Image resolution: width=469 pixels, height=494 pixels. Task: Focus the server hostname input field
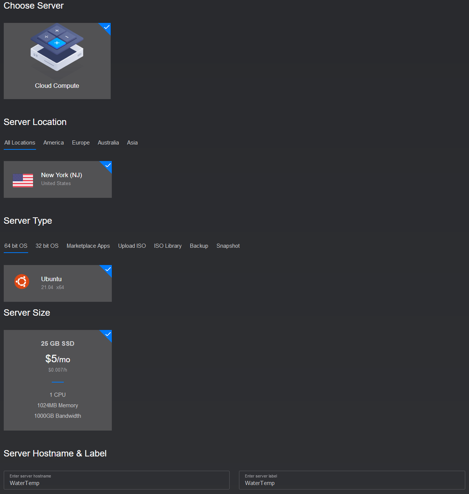point(117,480)
